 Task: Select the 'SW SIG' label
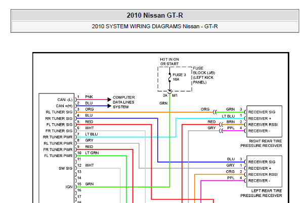click(x=66, y=168)
